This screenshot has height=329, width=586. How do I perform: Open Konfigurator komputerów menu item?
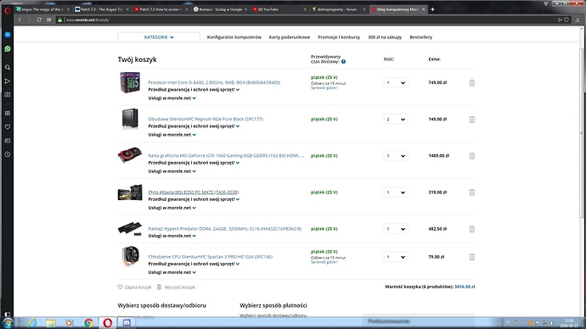(234, 37)
